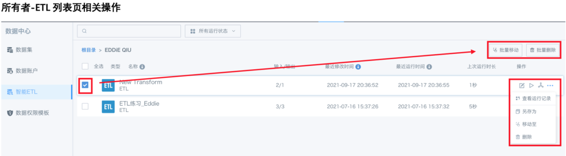Select 查看运行记录 from the menu

click(x=533, y=98)
